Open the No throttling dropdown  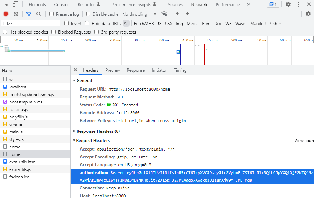(x=139, y=14)
